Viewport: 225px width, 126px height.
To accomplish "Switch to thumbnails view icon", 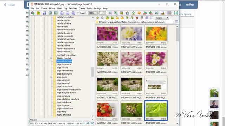I will point(142,18).
